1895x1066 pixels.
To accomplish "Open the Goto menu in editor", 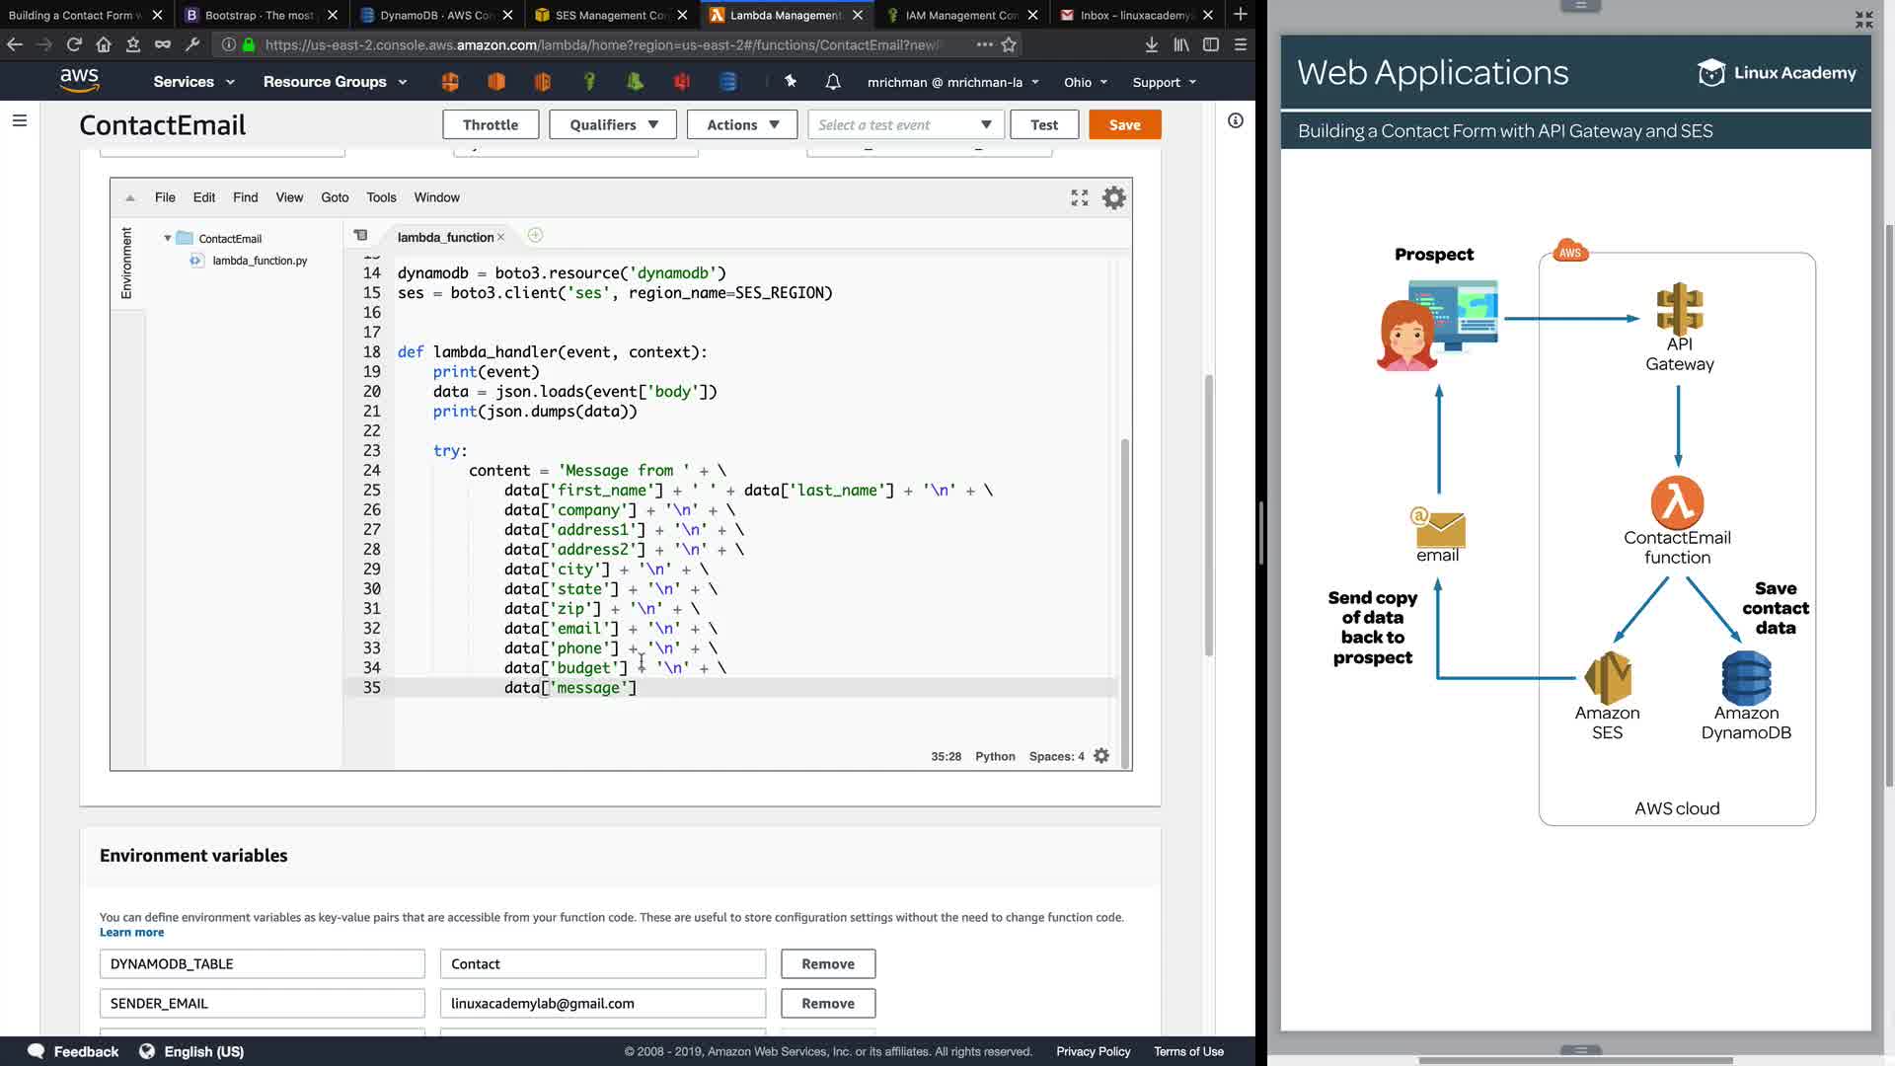I will pos(335,197).
